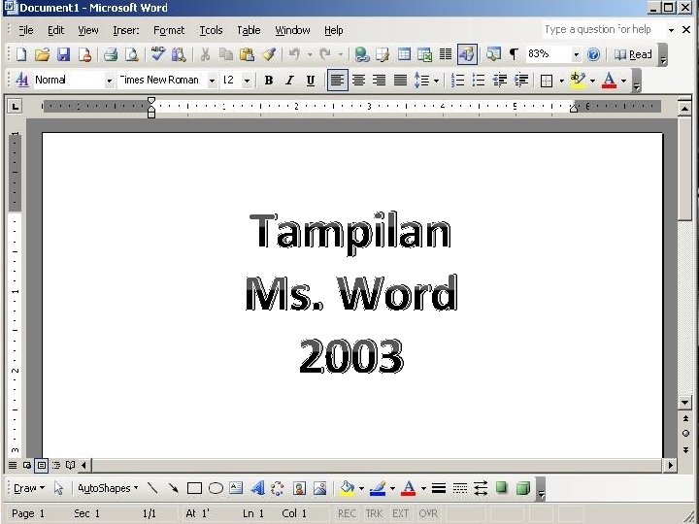Open the Edit menu
The height and width of the screenshot is (524, 699).
coord(55,30)
